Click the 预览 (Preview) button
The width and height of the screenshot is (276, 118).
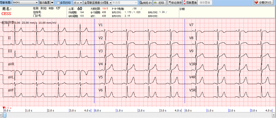(146, 3)
